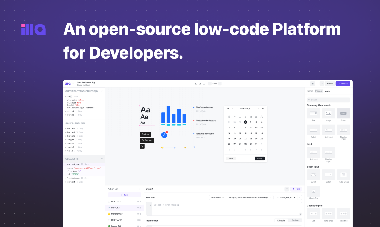Toggle the left panel layout icon
The height and width of the screenshot is (227, 380).
point(196,84)
